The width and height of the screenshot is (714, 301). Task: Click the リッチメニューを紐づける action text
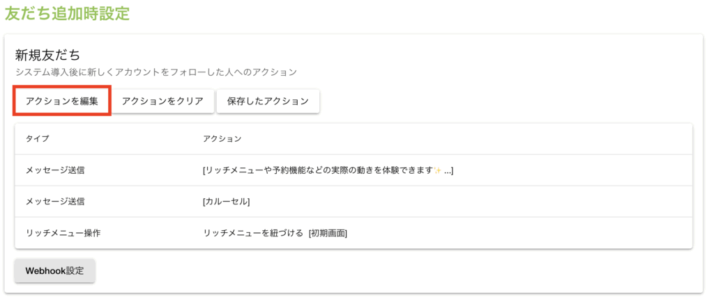pos(252,233)
